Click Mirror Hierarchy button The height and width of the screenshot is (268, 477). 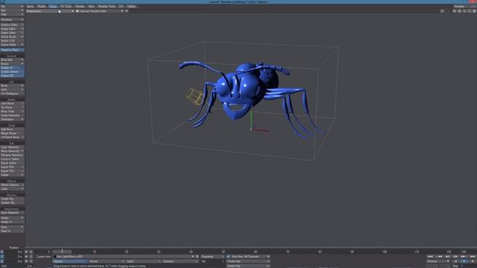(12, 151)
